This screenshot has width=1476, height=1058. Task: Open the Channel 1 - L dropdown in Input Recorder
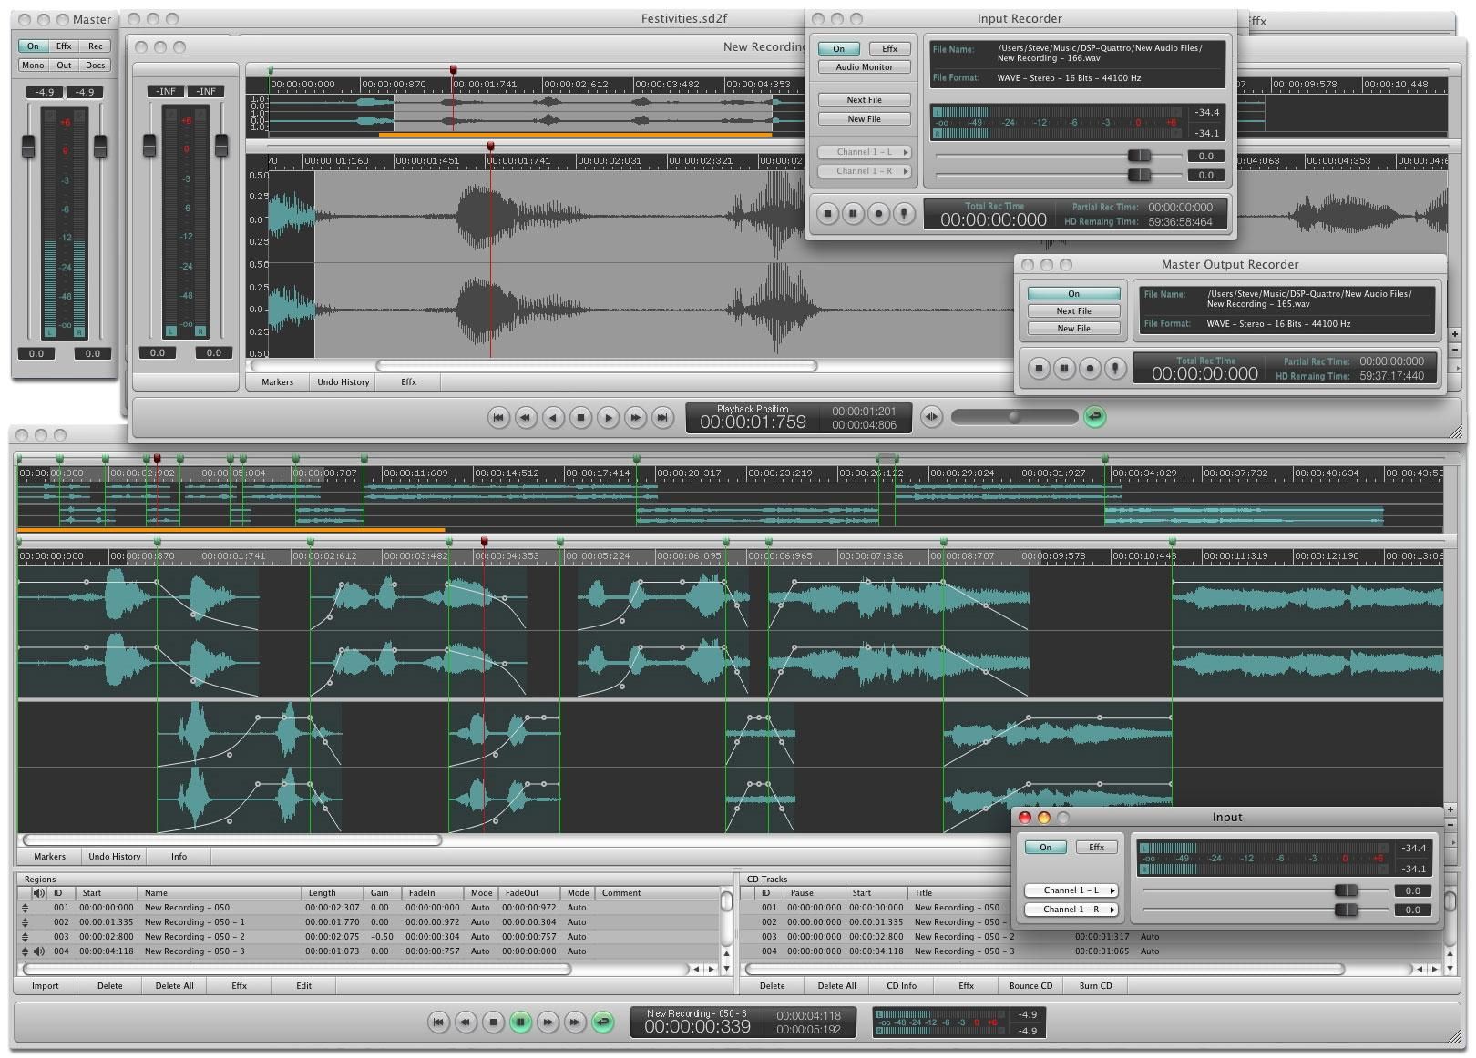pyautogui.click(x=865, y=152)
